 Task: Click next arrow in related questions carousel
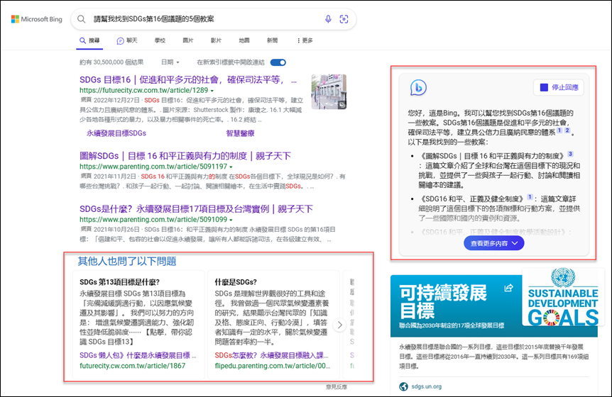339,325
